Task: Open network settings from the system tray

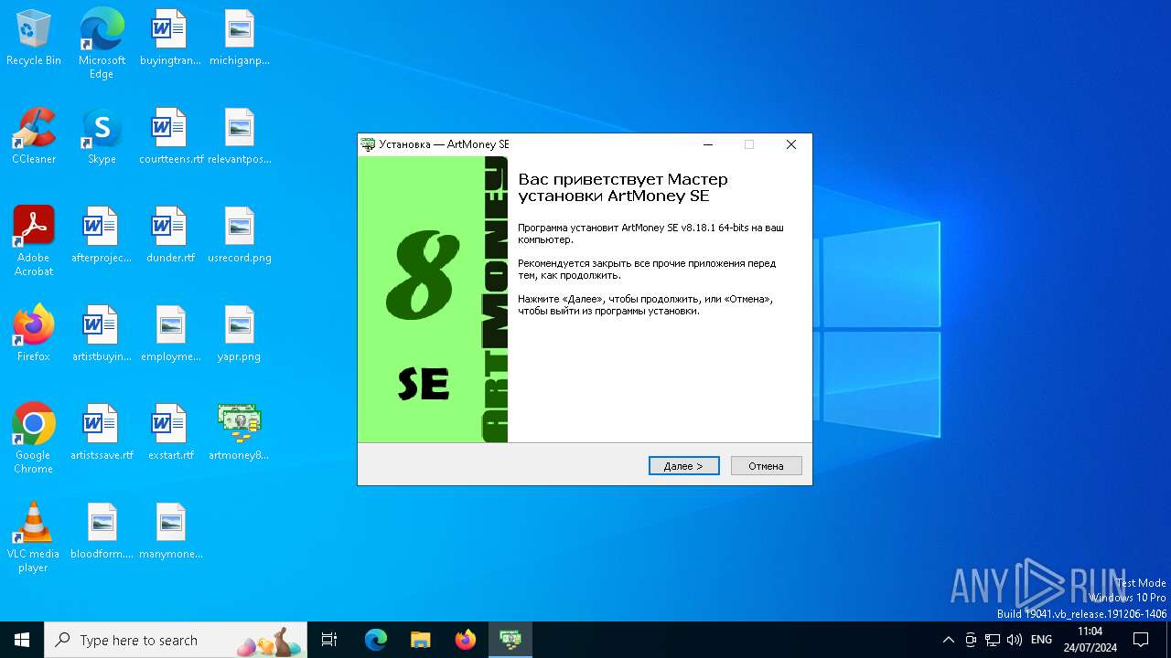Action: pyautogui.click(x=993, y=640)
